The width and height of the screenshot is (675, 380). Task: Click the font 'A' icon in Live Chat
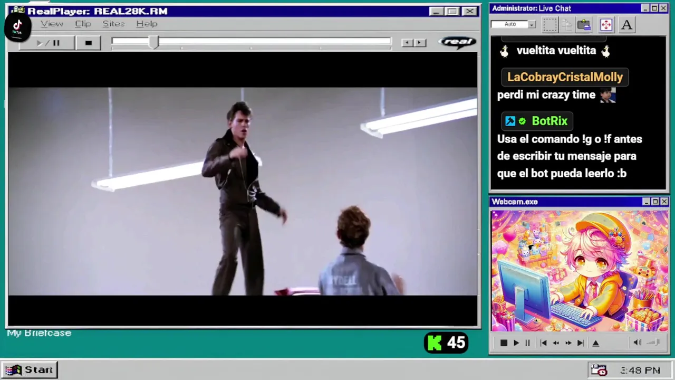click(x=626, y=24)
